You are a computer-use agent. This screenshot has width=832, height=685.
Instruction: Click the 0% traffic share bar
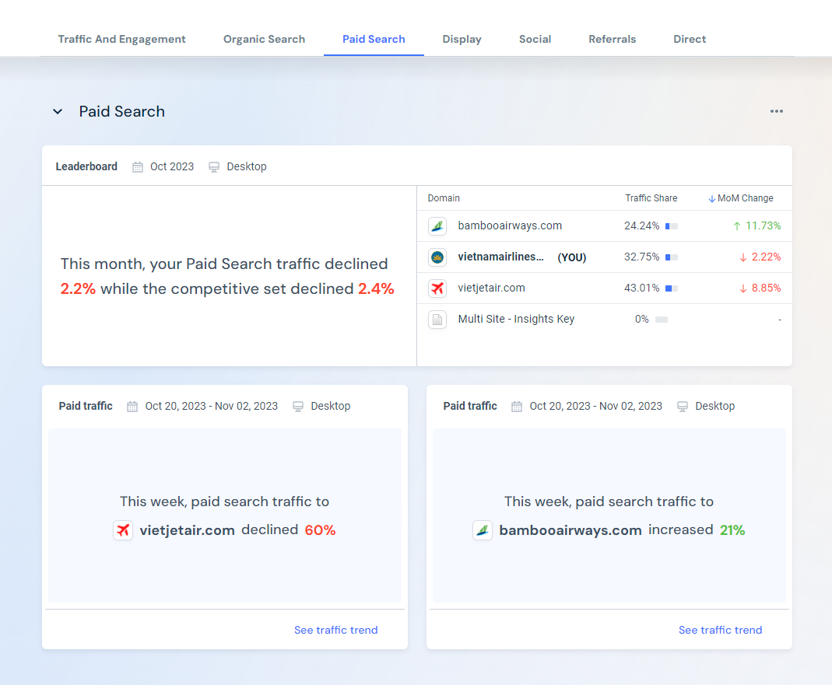click(x=661, y=320)
